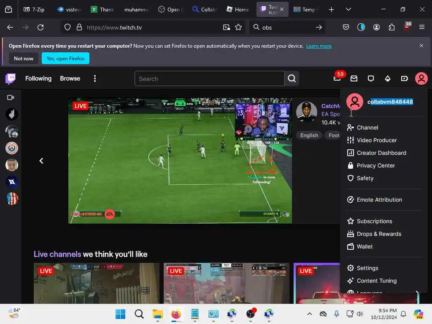The image size is (432, 324).
Task: Expand followed channels camera icon
Action: (11, 97)
